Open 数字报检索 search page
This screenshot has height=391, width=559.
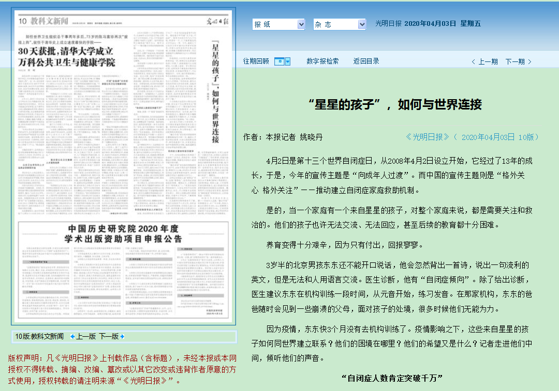(x=322, y=61)
